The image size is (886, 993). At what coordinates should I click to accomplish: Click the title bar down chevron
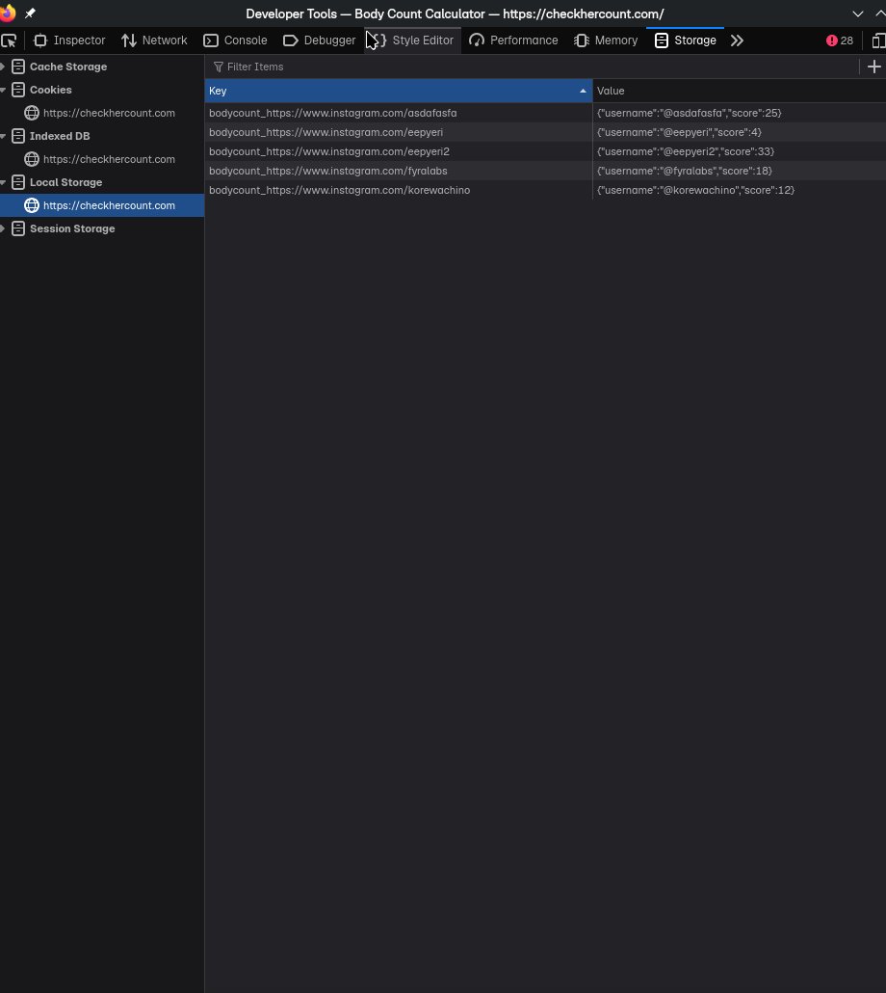pos(857,13)
